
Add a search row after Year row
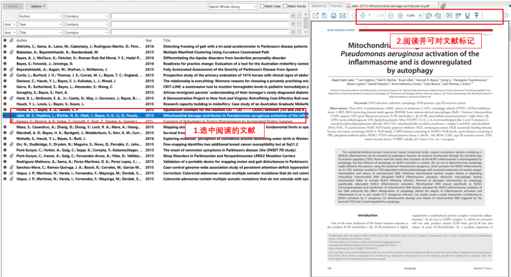[x=293, y=24]
